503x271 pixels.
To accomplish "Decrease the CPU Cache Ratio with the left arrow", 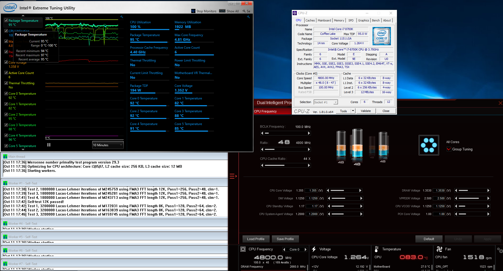I will point(262,165).
